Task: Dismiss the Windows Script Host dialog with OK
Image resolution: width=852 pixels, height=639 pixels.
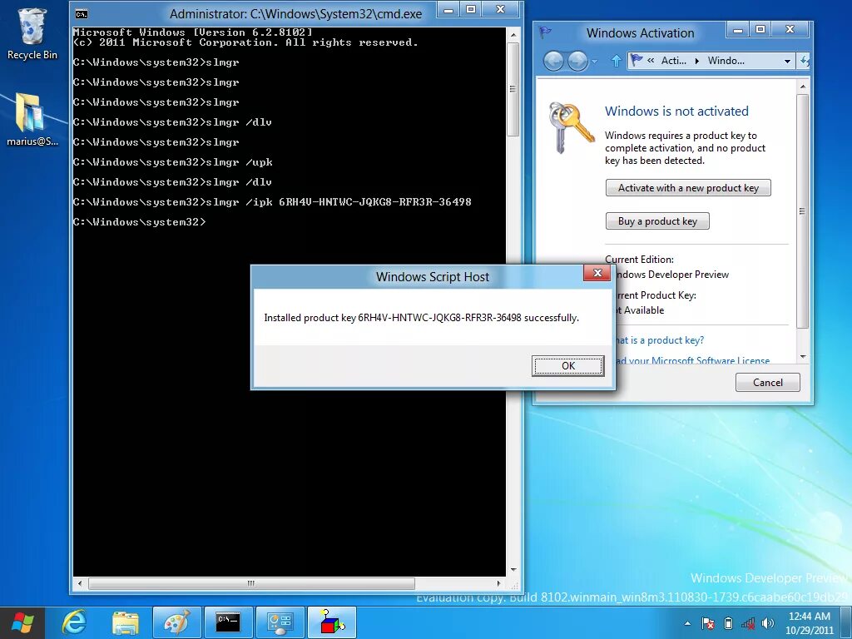Action: [567, 366]
